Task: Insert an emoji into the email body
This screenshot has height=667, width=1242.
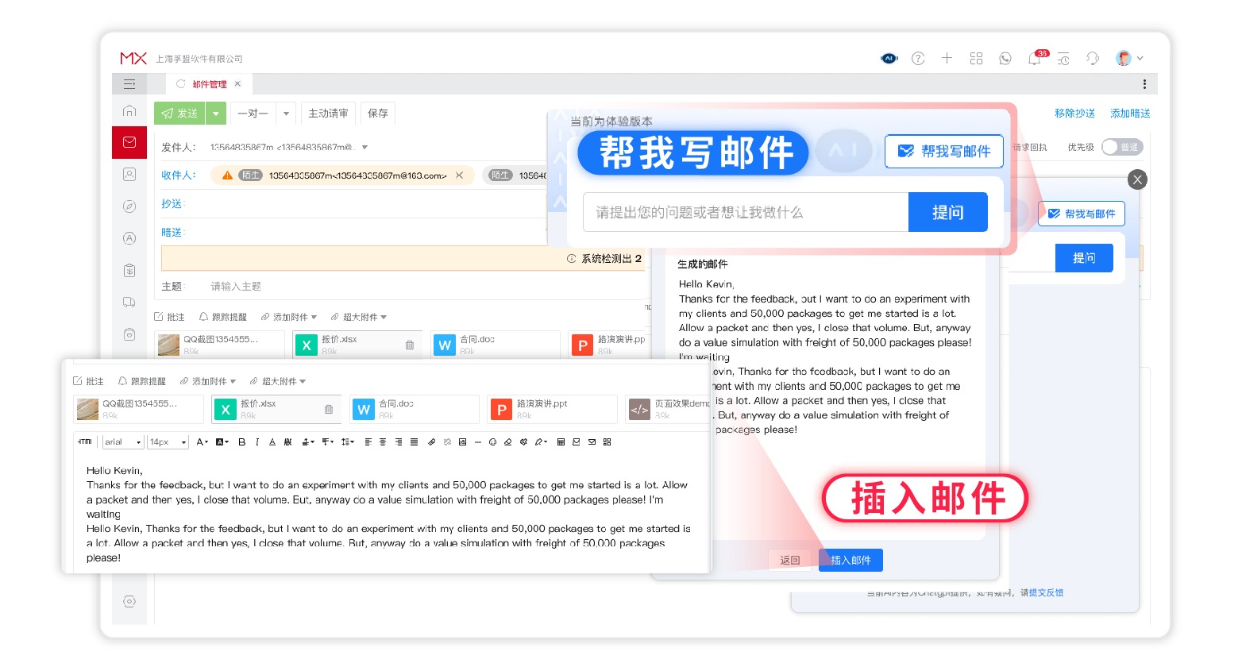Action: pos(492,441)
